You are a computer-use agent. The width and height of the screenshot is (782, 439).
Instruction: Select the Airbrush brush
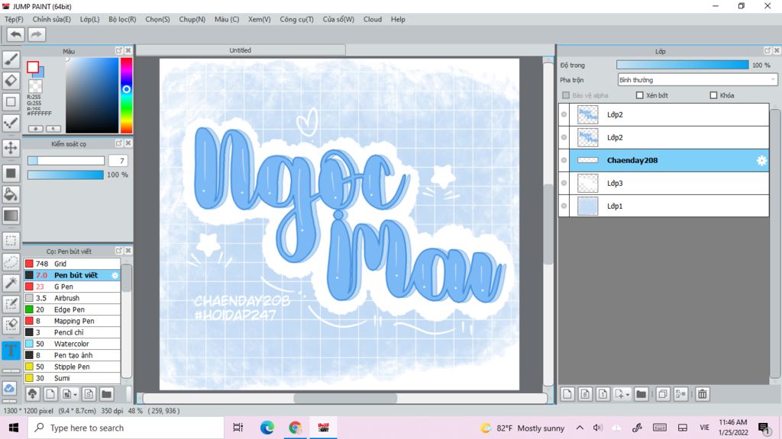pos(73,298)
